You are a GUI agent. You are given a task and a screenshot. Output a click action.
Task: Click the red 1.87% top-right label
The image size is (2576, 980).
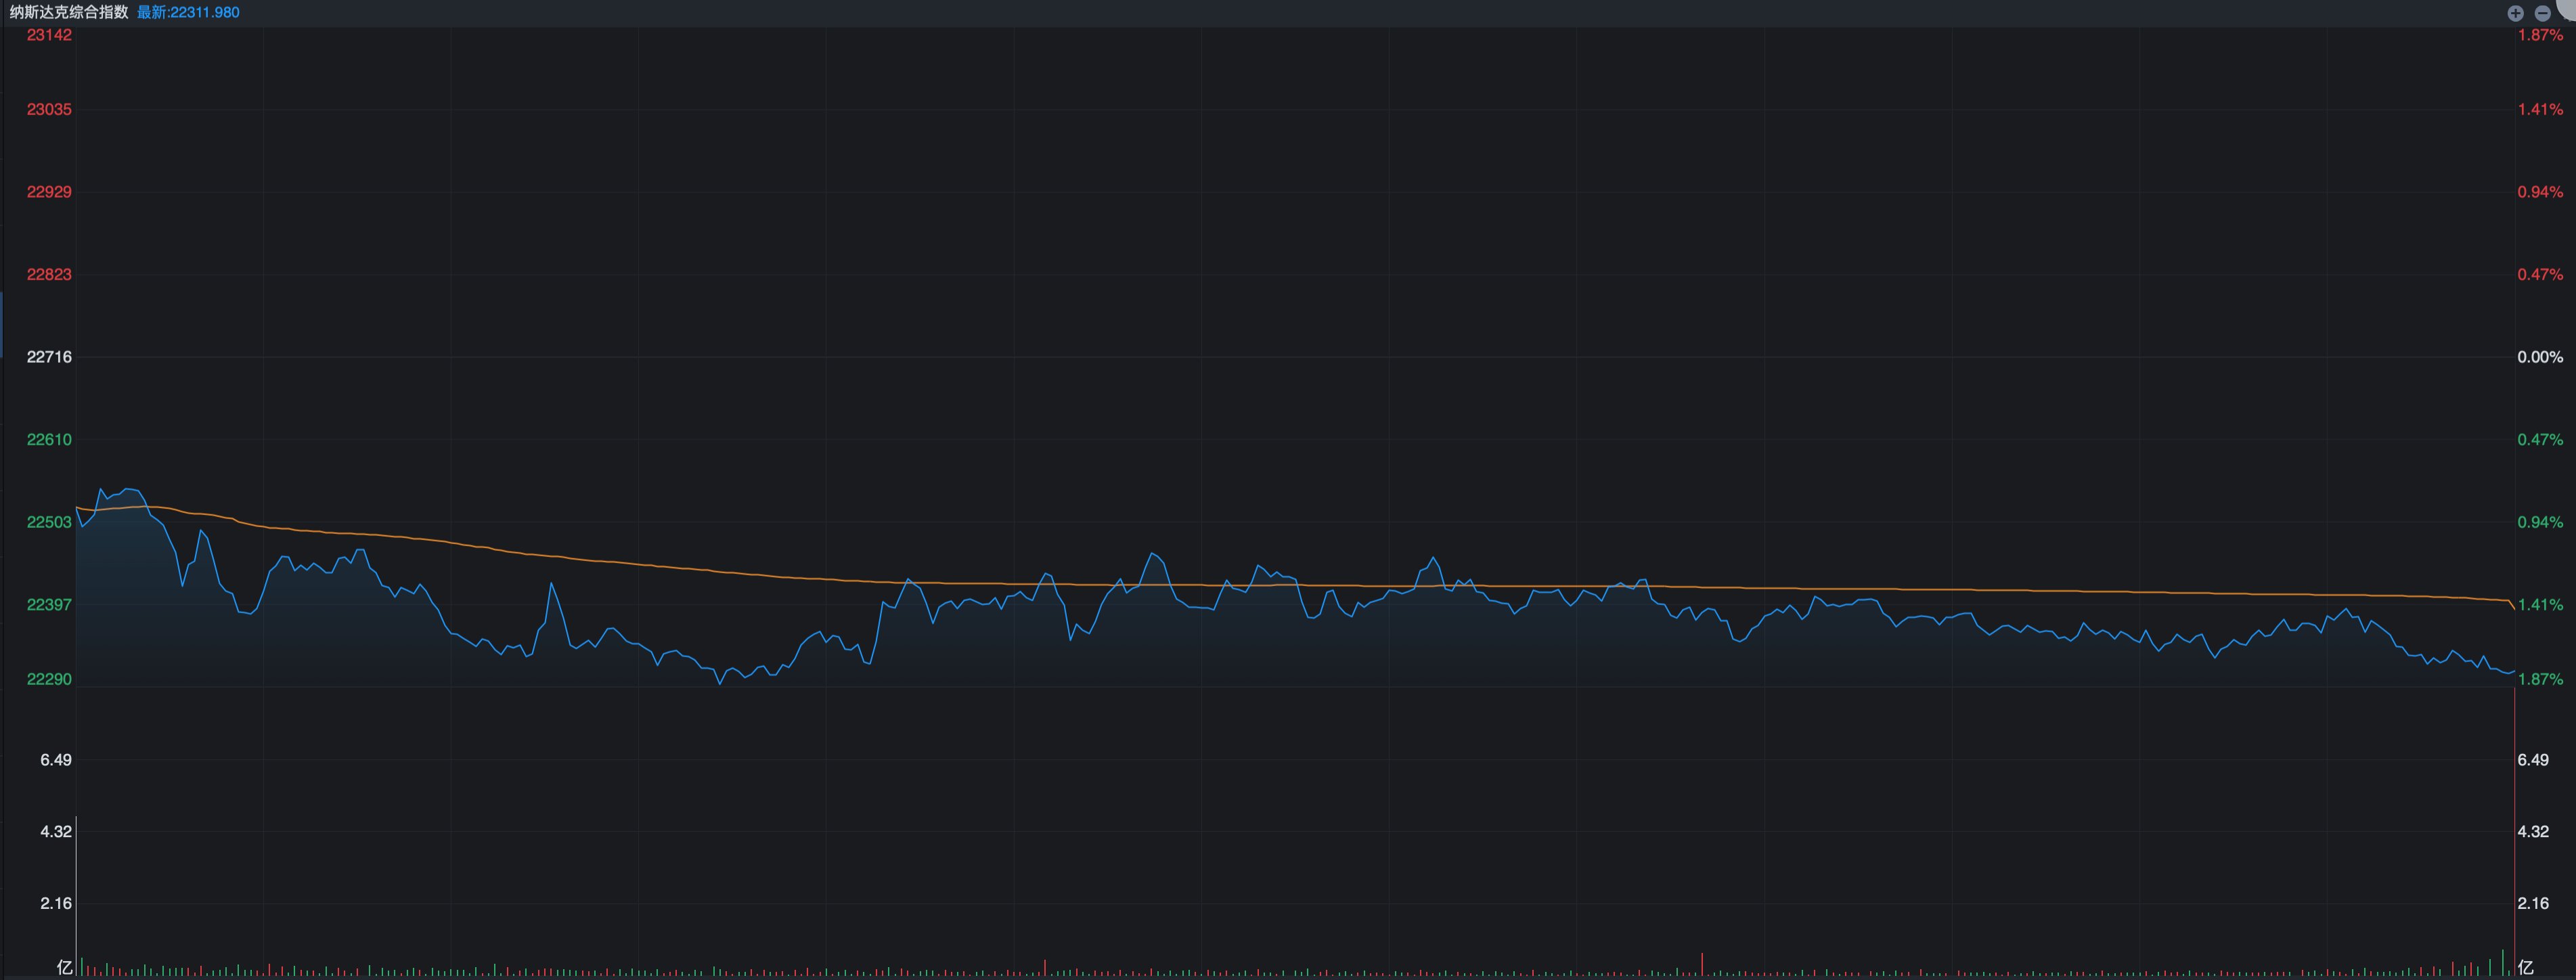[x=2540, y=35]
